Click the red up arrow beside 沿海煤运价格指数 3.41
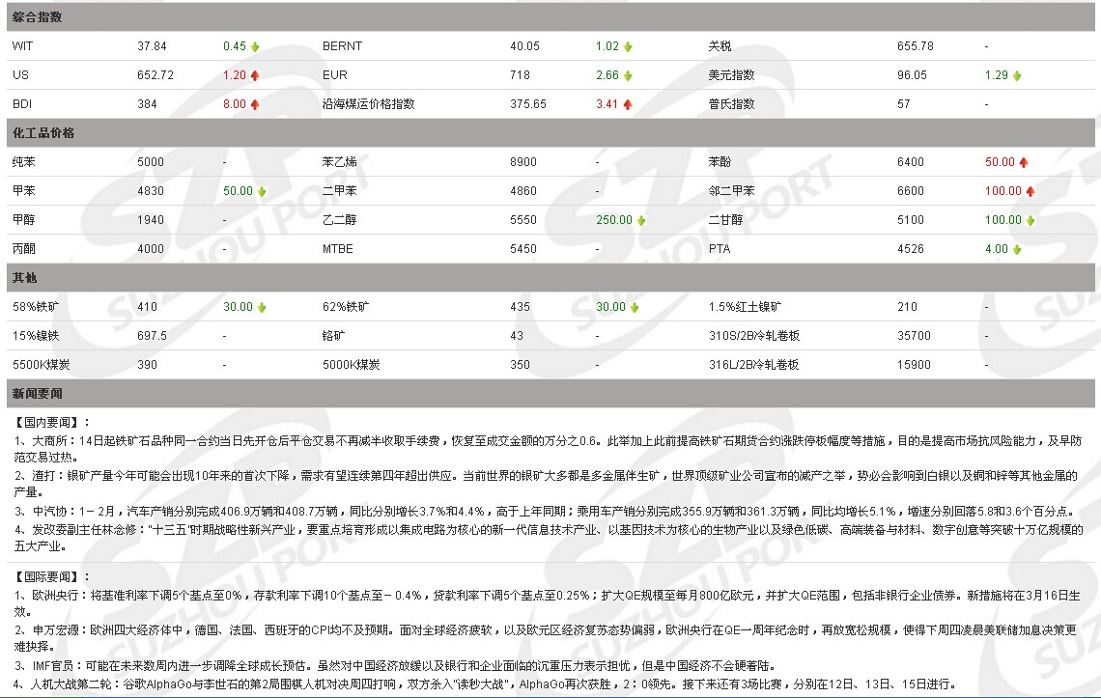 (628, 104)
